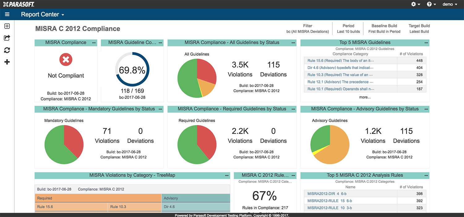Click the Parasoft logo

[19, 4]
